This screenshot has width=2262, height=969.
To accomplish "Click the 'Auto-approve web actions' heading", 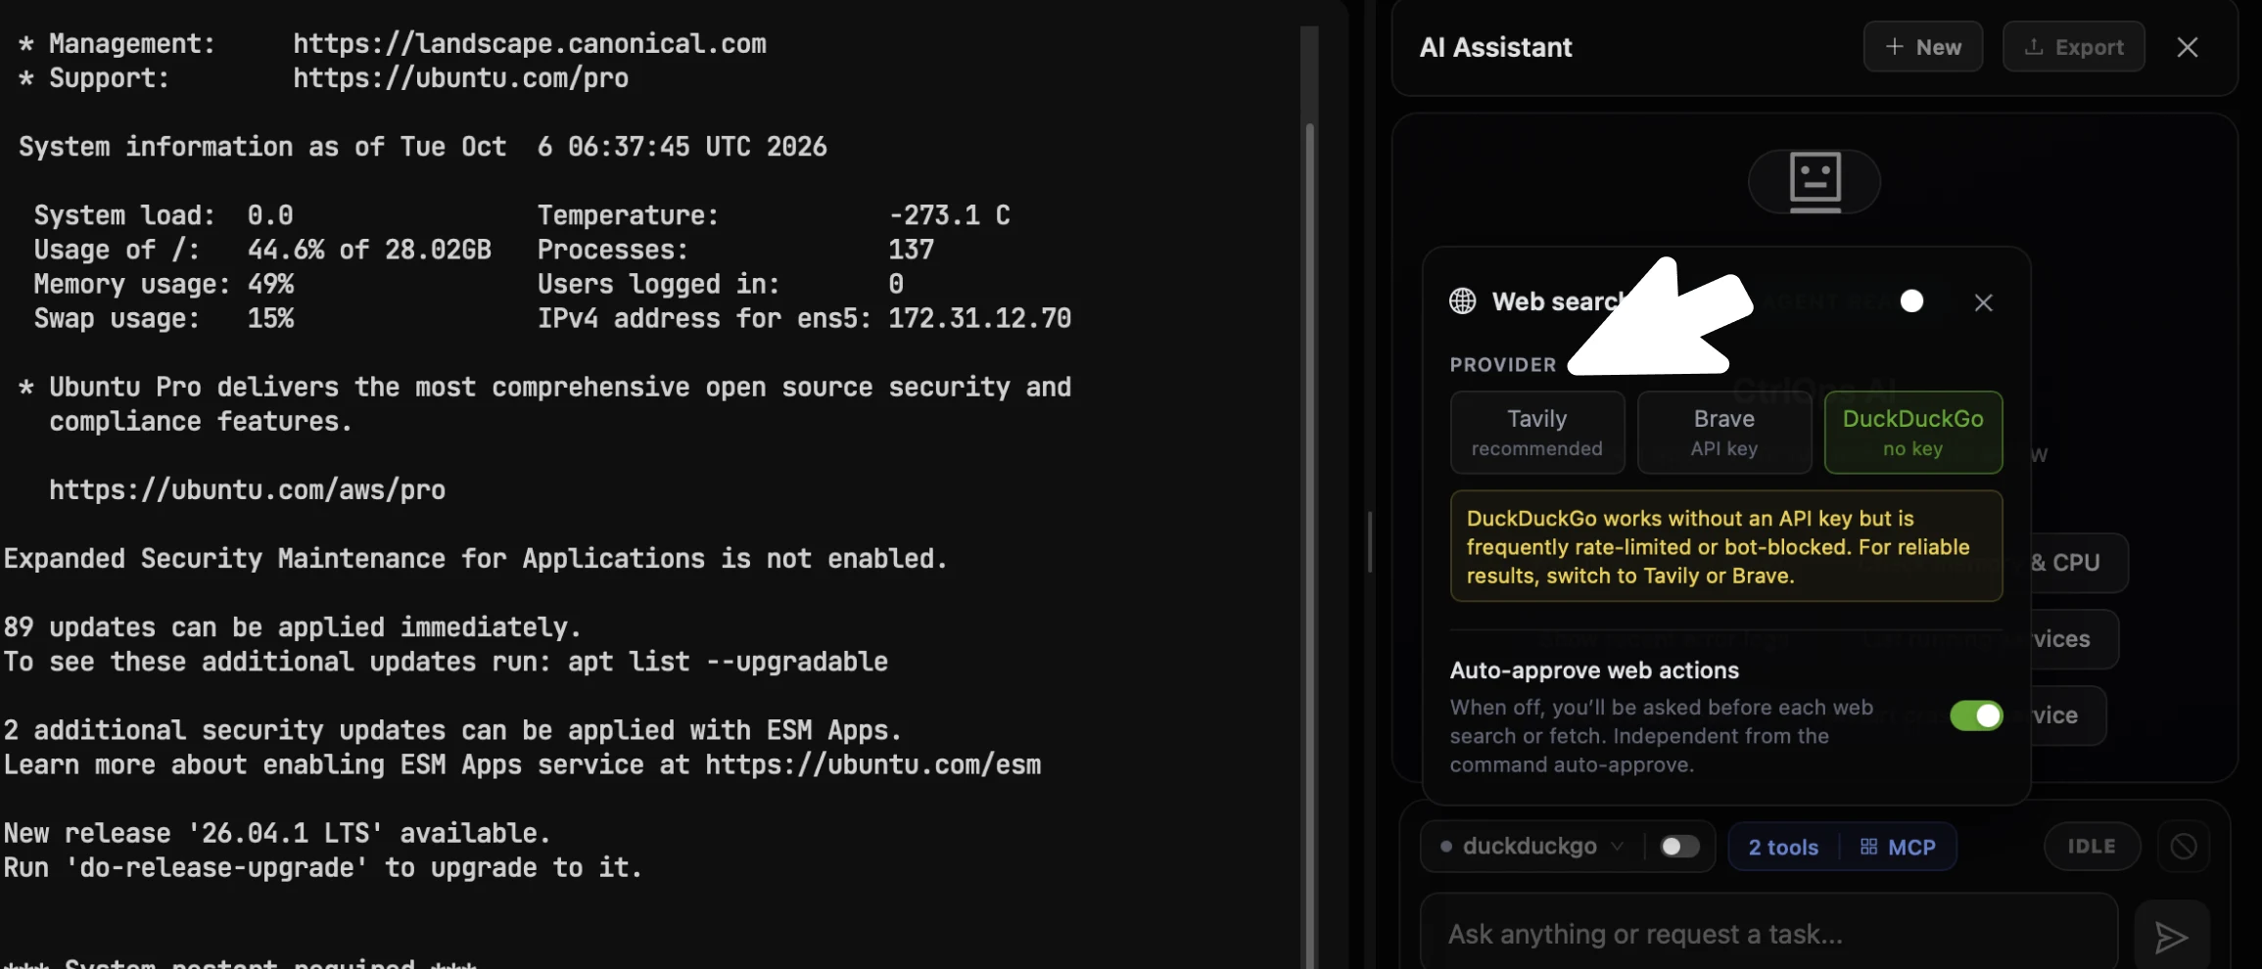I will (1594, 670).
